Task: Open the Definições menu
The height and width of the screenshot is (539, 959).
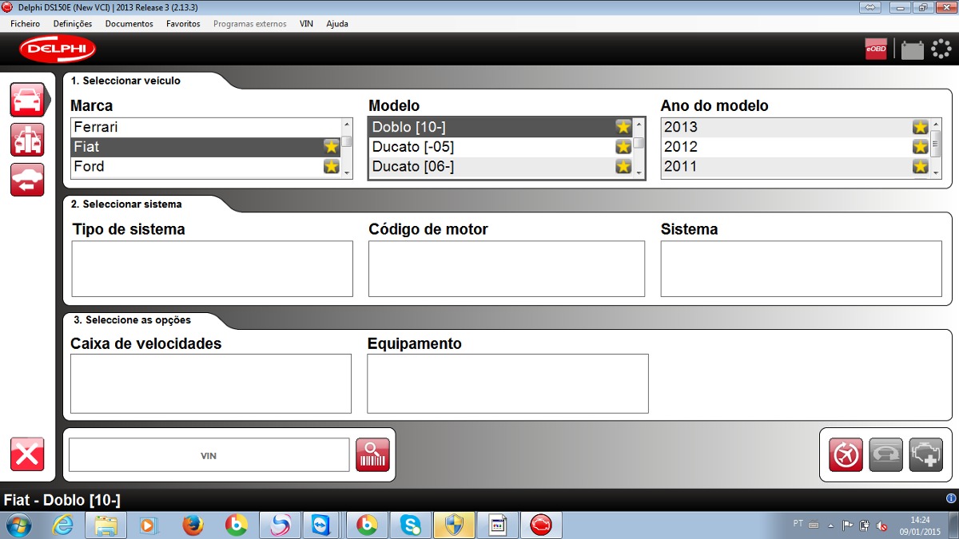Action: point(73,24)
